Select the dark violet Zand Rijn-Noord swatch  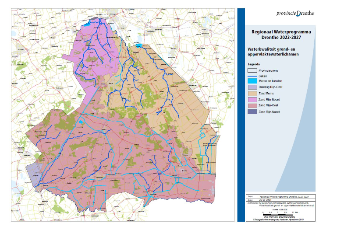[252, 112]
